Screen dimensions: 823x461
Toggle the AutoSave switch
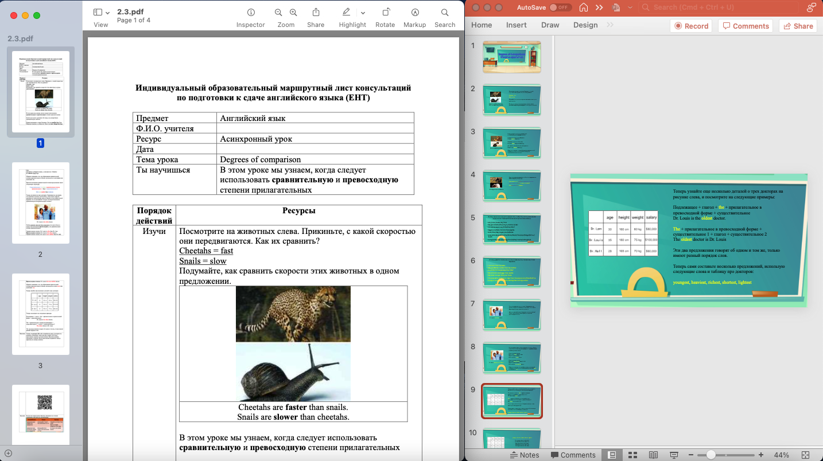coord(560,7)
